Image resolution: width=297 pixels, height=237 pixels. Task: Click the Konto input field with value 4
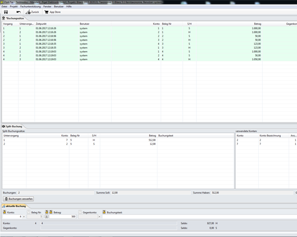click(x=12, y=217)
